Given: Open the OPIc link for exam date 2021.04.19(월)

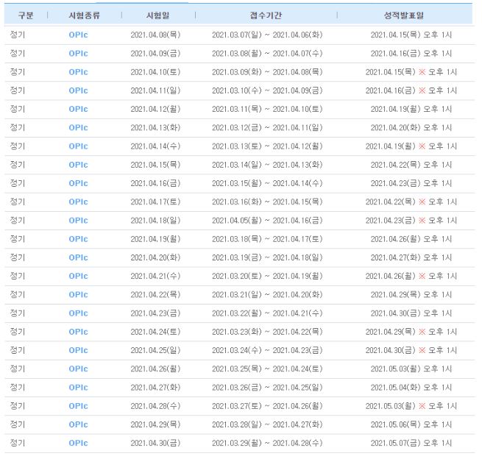Looking at the screenshot, I should point(78,239).
